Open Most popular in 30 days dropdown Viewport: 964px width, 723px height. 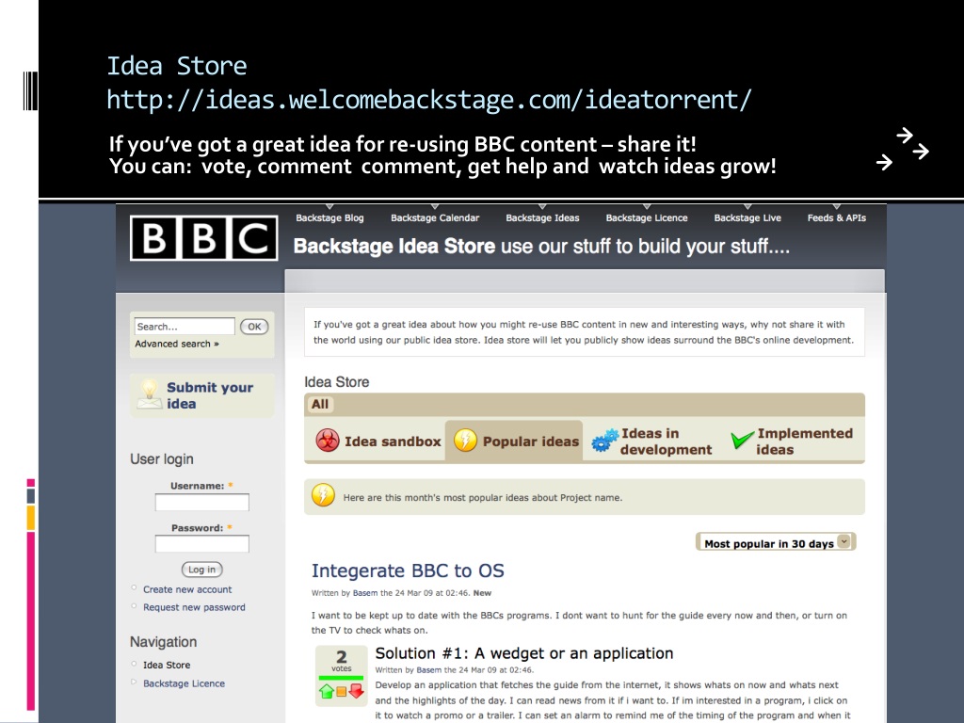[x=776, y=543]
